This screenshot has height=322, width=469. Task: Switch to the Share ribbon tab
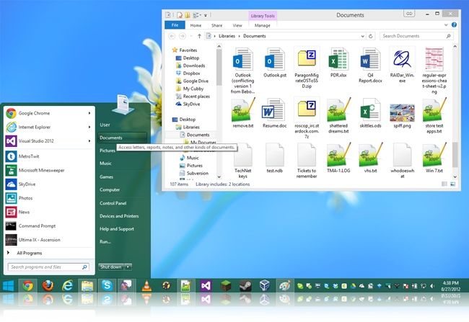point(216,25)
